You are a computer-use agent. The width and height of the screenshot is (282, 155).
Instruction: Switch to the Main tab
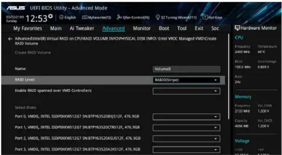coord(56,28)
